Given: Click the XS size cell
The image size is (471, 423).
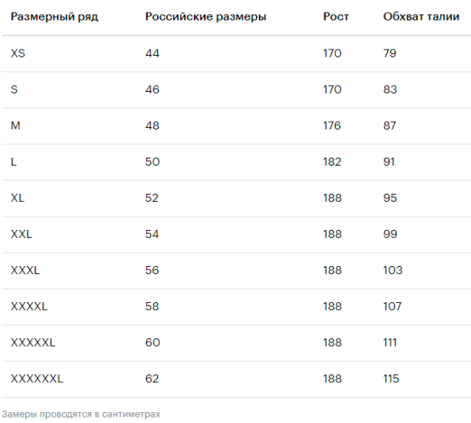Looking at the screenshot, I should pyautogui.click(x=19, y=53).
